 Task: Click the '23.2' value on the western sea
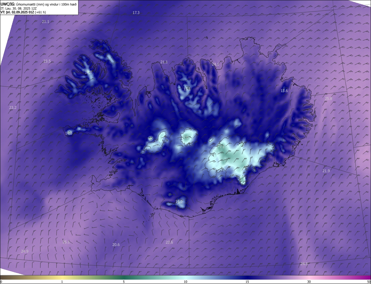click(x=13, y=108)
